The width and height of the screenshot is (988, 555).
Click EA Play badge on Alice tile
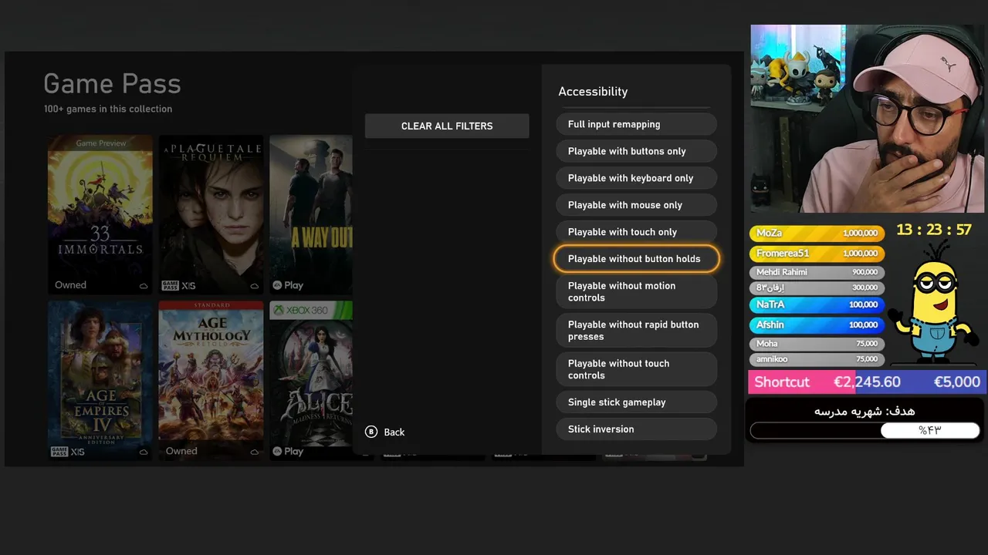coord(288,452)
